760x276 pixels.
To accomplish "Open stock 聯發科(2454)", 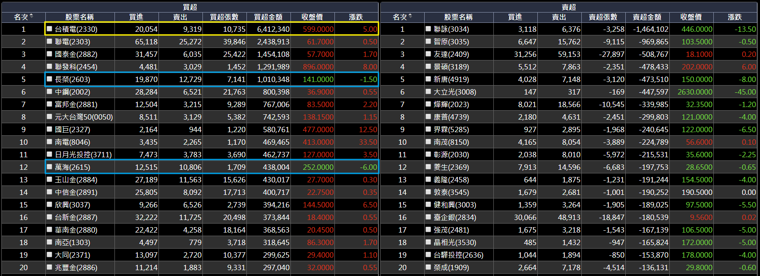I will tap(76, 67).
